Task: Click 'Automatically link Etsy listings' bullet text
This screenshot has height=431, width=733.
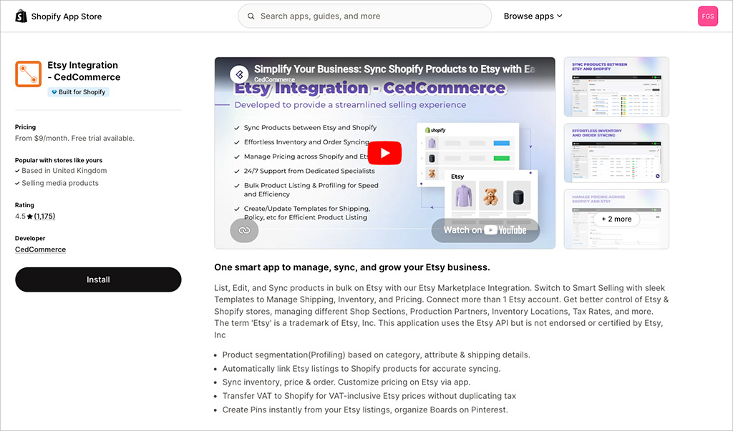Action: (x=361, y=368)
